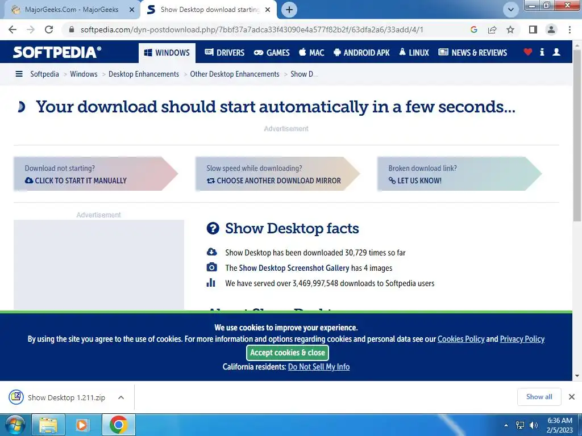The image size is (582, 436).
Task: Click the truncated Show D... breadcrumb
Action: [304, 74]
